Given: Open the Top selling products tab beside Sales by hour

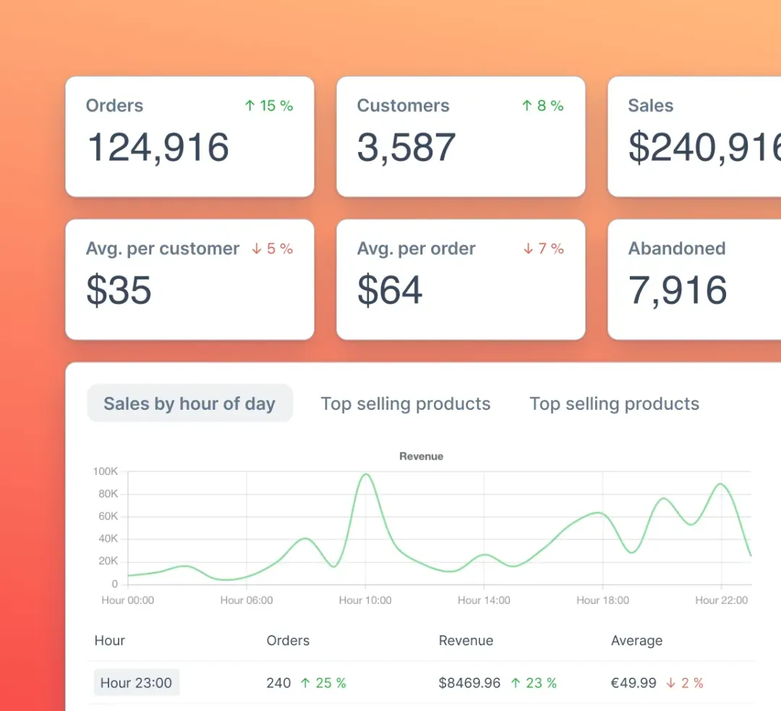Looking at the screenshot, I should 405,403.
